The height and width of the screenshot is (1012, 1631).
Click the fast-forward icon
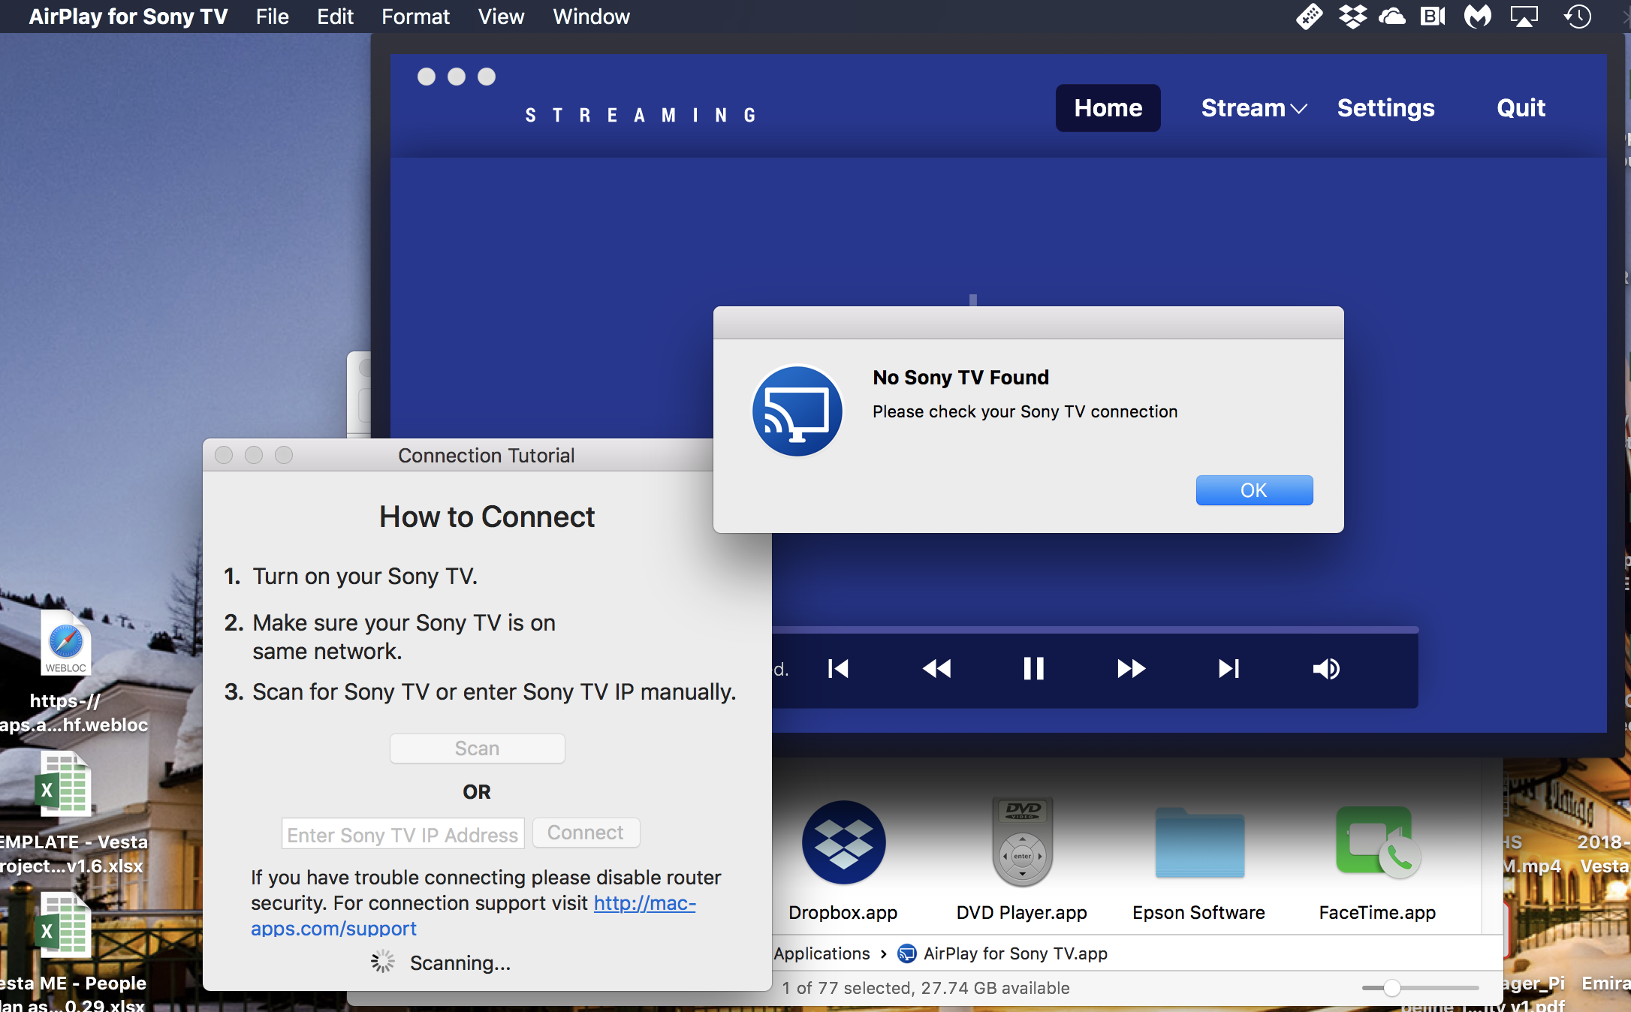(x=1131, y=668)
